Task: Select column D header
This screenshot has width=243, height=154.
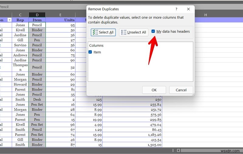Action: click(x=37, y=15)
